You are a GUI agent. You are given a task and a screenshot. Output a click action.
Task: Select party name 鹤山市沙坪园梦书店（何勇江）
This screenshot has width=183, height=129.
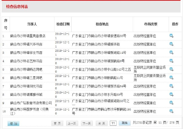[29, 111]
